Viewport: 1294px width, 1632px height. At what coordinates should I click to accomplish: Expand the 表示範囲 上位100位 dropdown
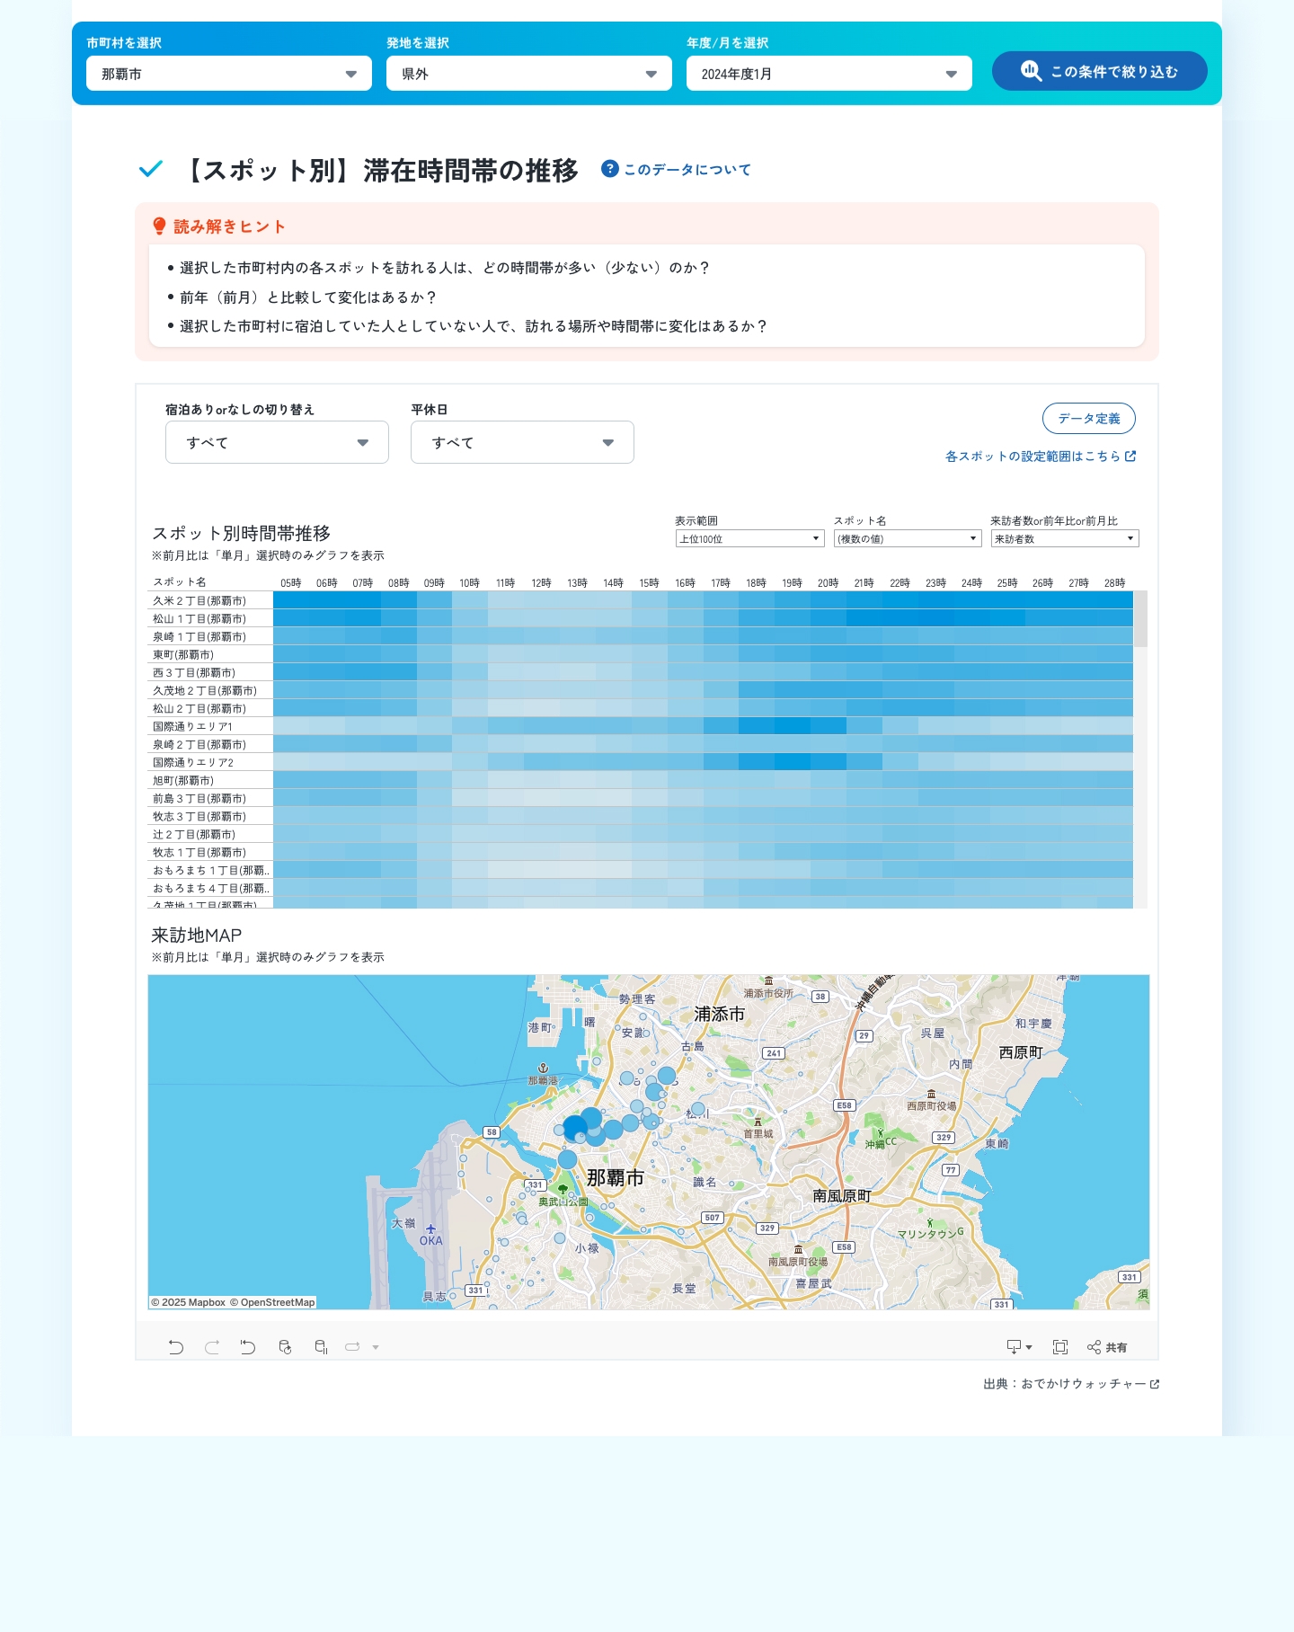point(749,538)
